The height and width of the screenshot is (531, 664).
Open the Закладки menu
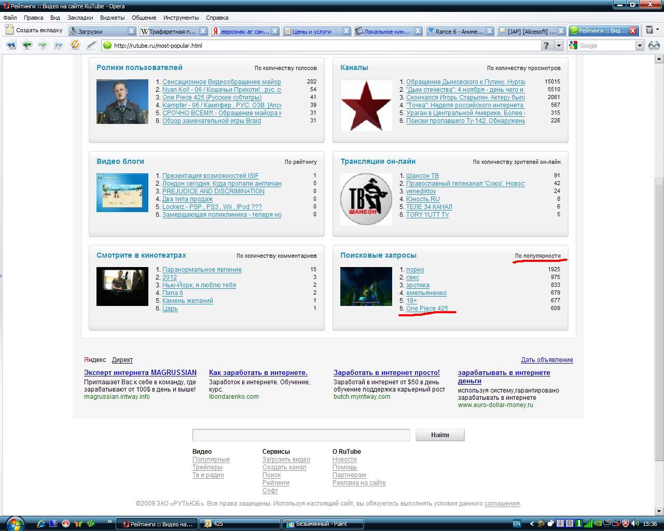click(x=80, y=18)
